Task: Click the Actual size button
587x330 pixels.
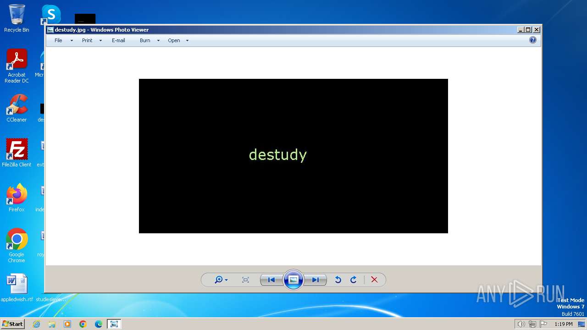Action: [x=245, y=280]
